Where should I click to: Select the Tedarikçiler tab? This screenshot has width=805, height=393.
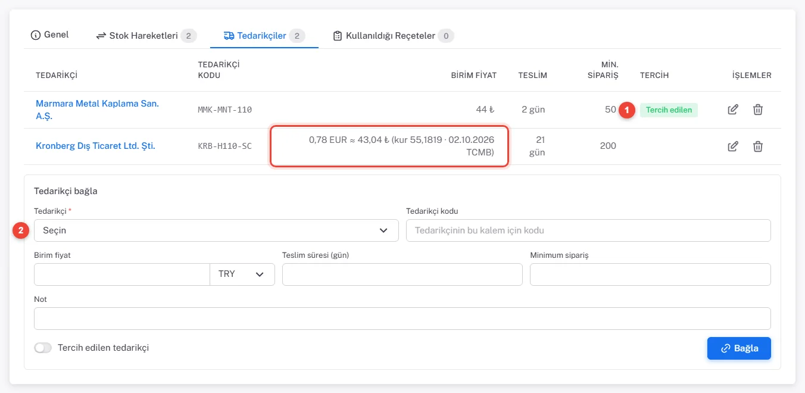pos(264,36)
